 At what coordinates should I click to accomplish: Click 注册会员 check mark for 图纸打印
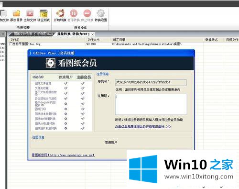tap(83, 109)
